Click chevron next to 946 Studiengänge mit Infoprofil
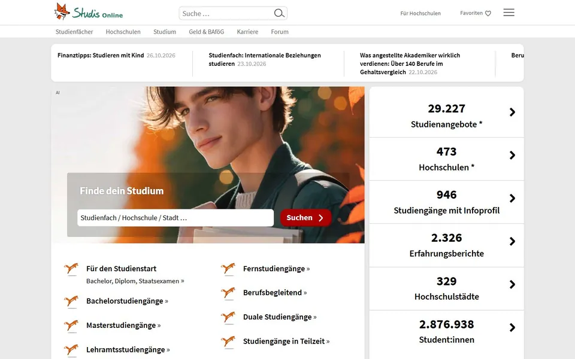This screenshot has width=575, height=359. (x=512, y=198)
